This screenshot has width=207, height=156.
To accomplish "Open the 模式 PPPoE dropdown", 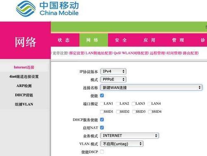I will point(113,79).
